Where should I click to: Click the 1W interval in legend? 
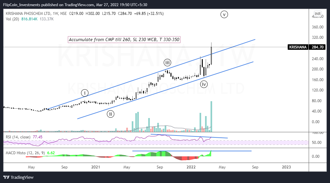coord(55,14)
